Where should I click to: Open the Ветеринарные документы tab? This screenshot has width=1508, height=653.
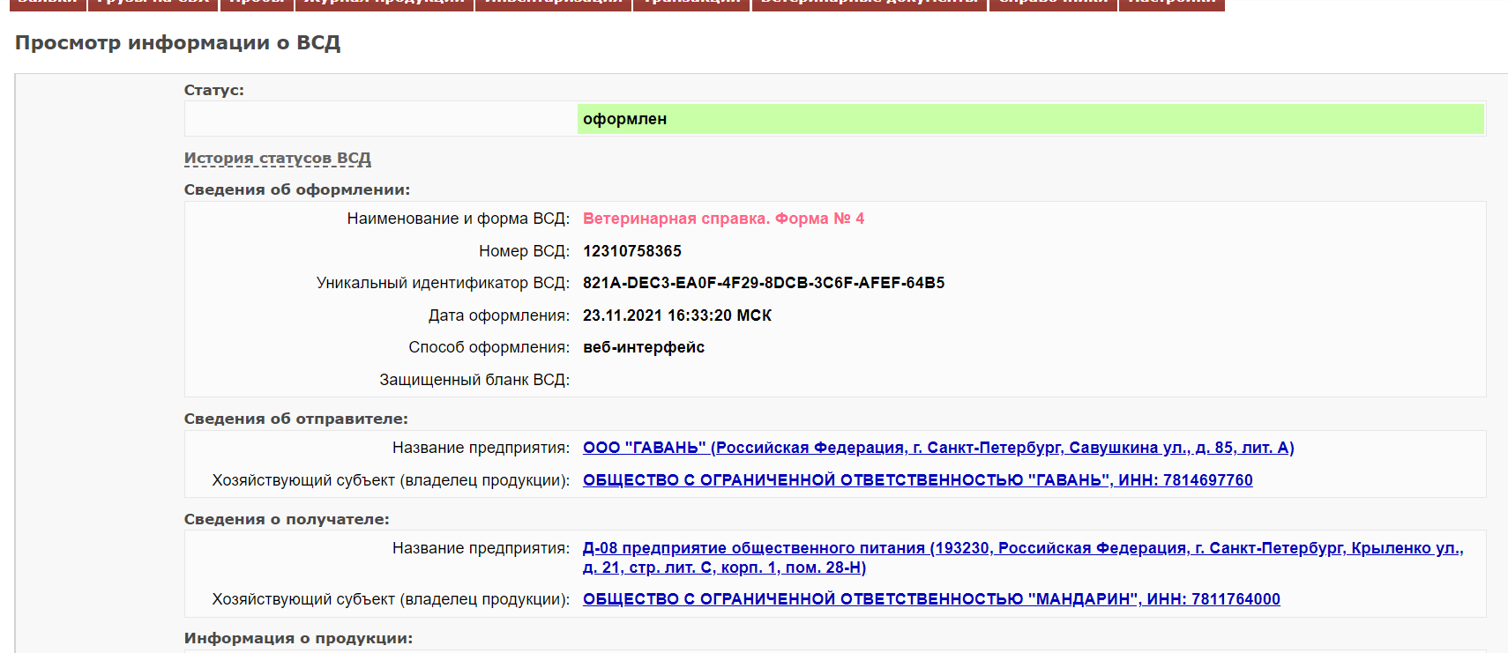point(869,3)
